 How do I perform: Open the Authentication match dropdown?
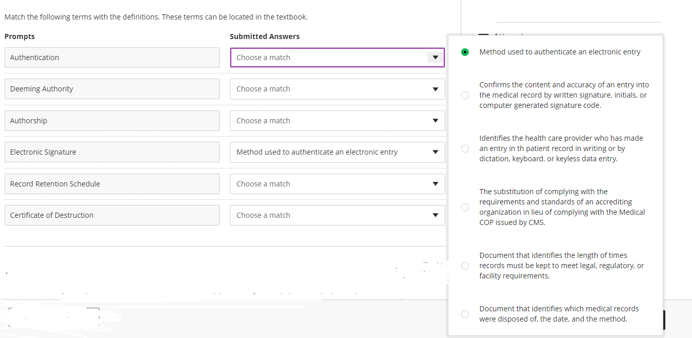point(328,58)
